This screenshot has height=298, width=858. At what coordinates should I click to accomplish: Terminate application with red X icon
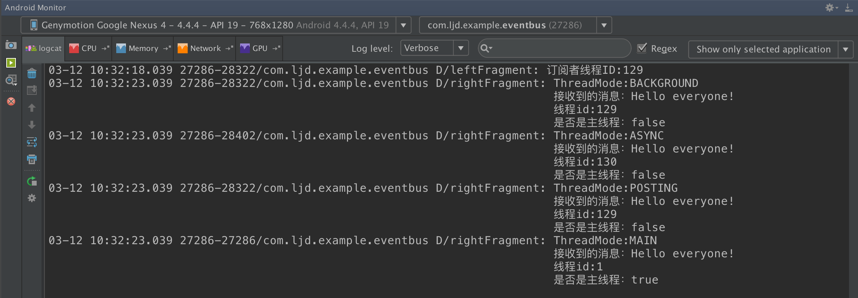pyautogui.click(x=11, y=101)
